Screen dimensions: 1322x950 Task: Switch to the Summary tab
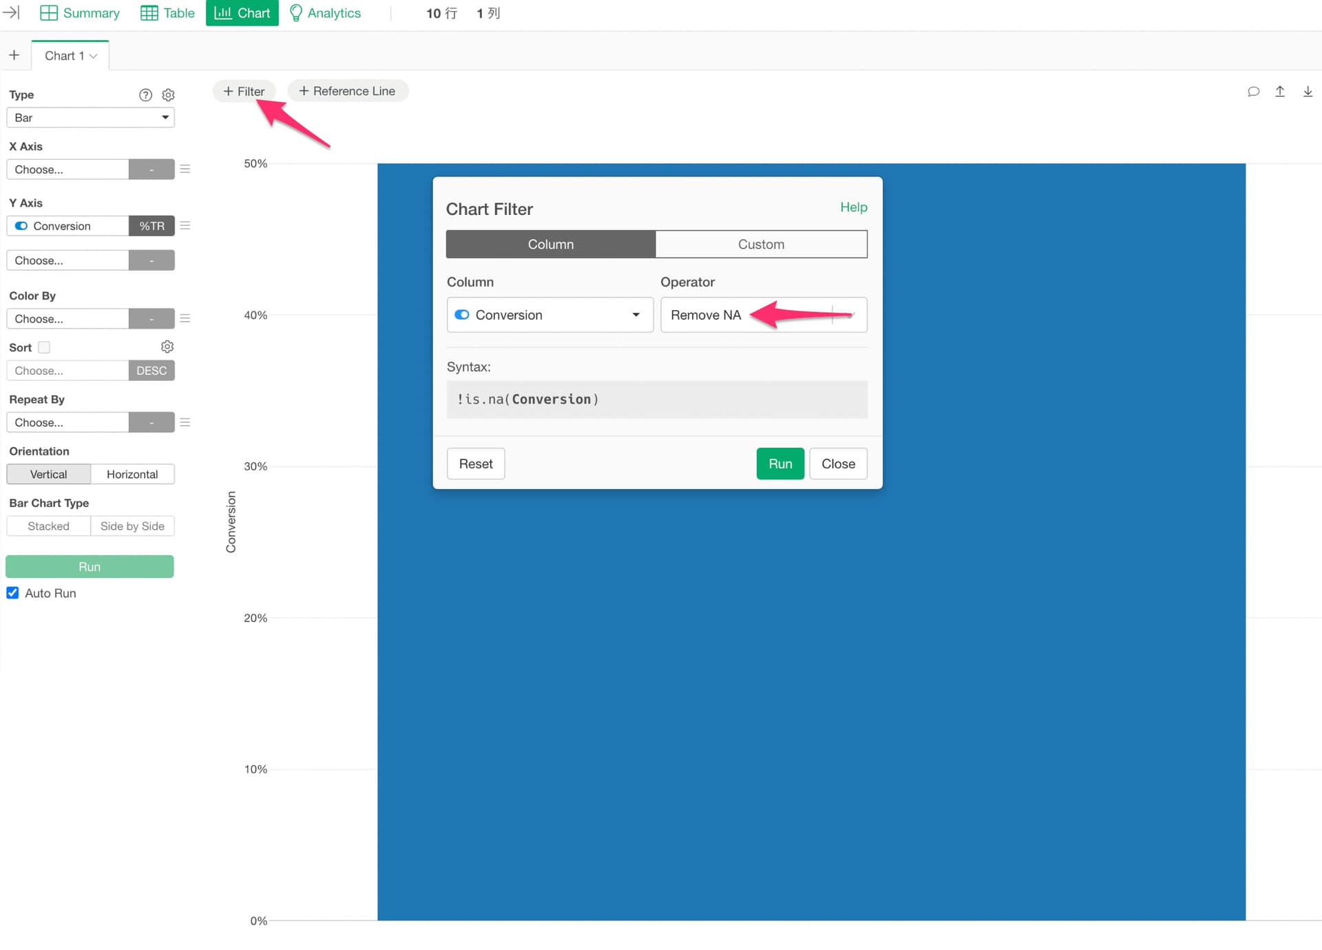click(80, 13)
